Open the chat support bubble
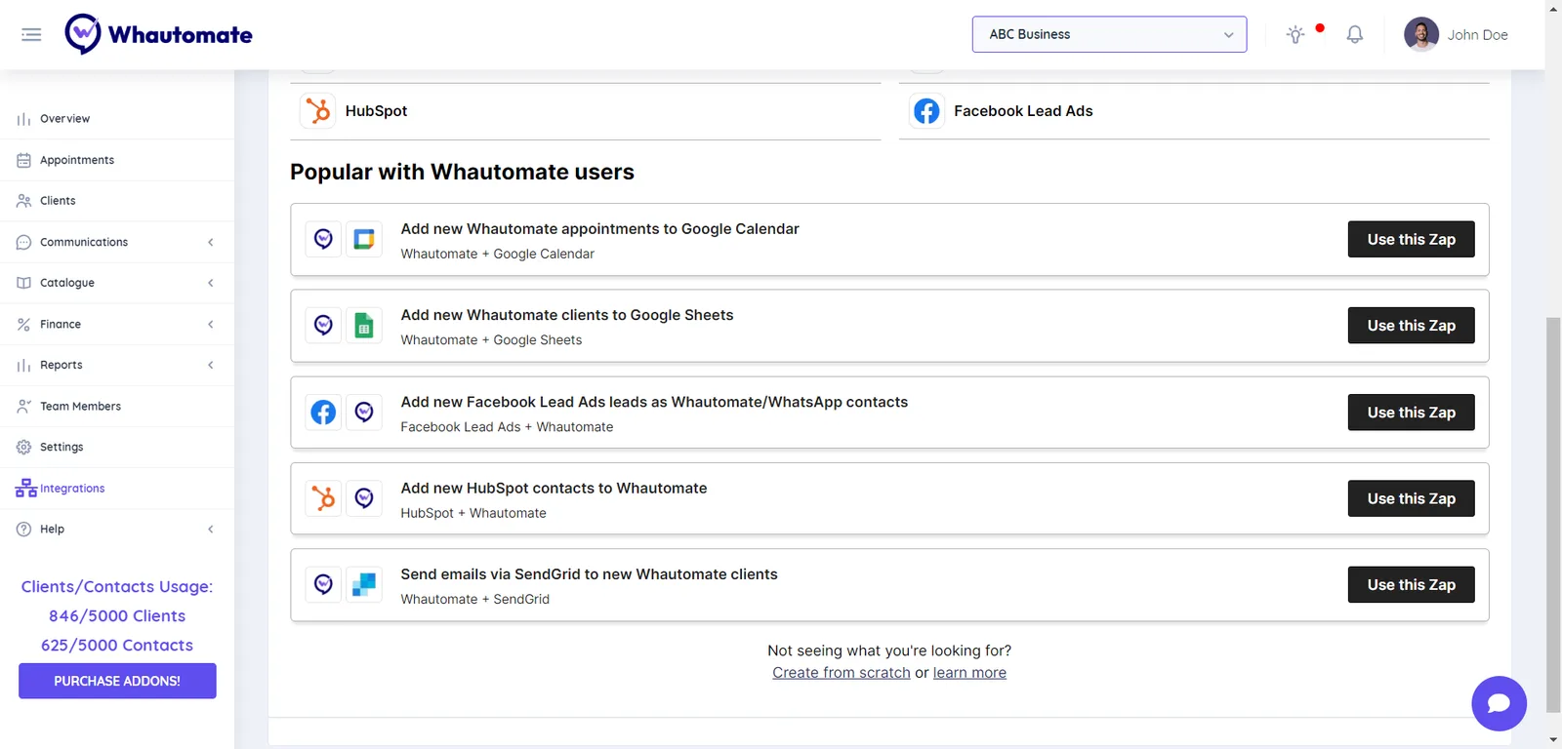 (x=1500, y=703)
